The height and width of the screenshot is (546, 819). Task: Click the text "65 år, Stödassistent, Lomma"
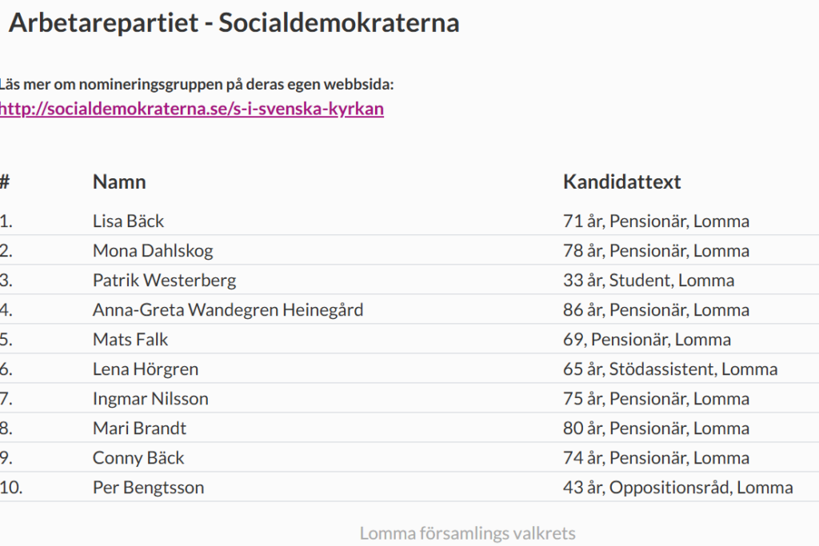pyautogui.click(x=670, y=369)
